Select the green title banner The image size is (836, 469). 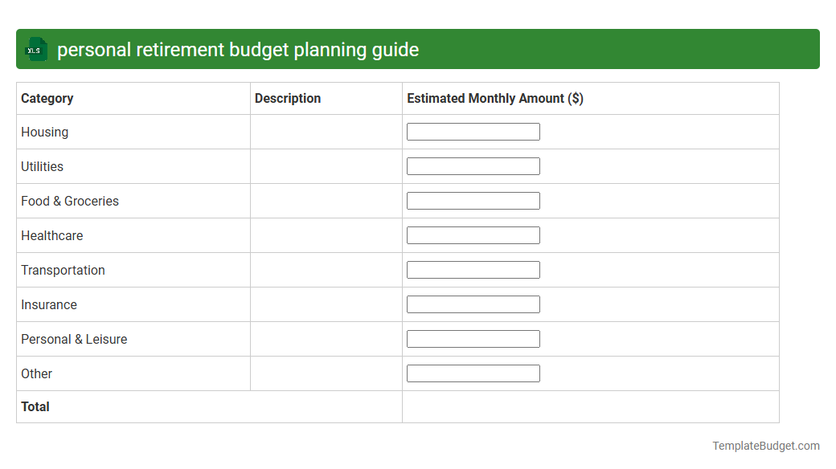click(418, 49)
